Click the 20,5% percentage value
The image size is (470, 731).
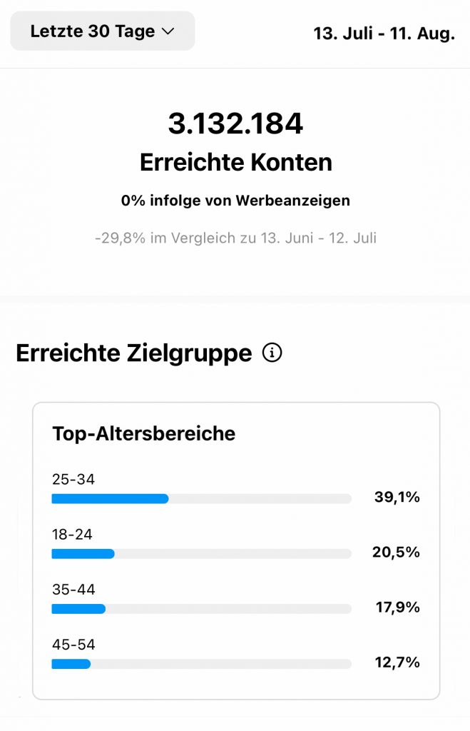click(x=396, y=553)
